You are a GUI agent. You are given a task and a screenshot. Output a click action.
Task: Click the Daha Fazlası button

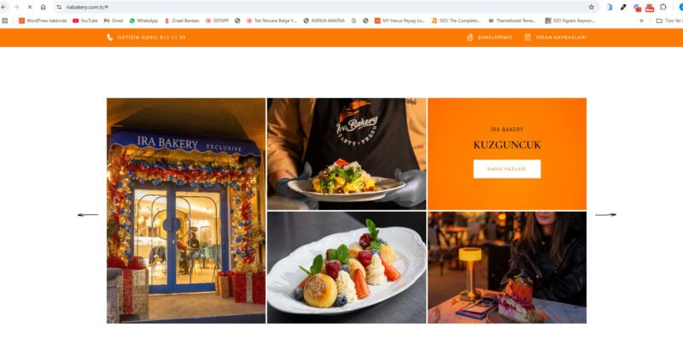point(507,169)
